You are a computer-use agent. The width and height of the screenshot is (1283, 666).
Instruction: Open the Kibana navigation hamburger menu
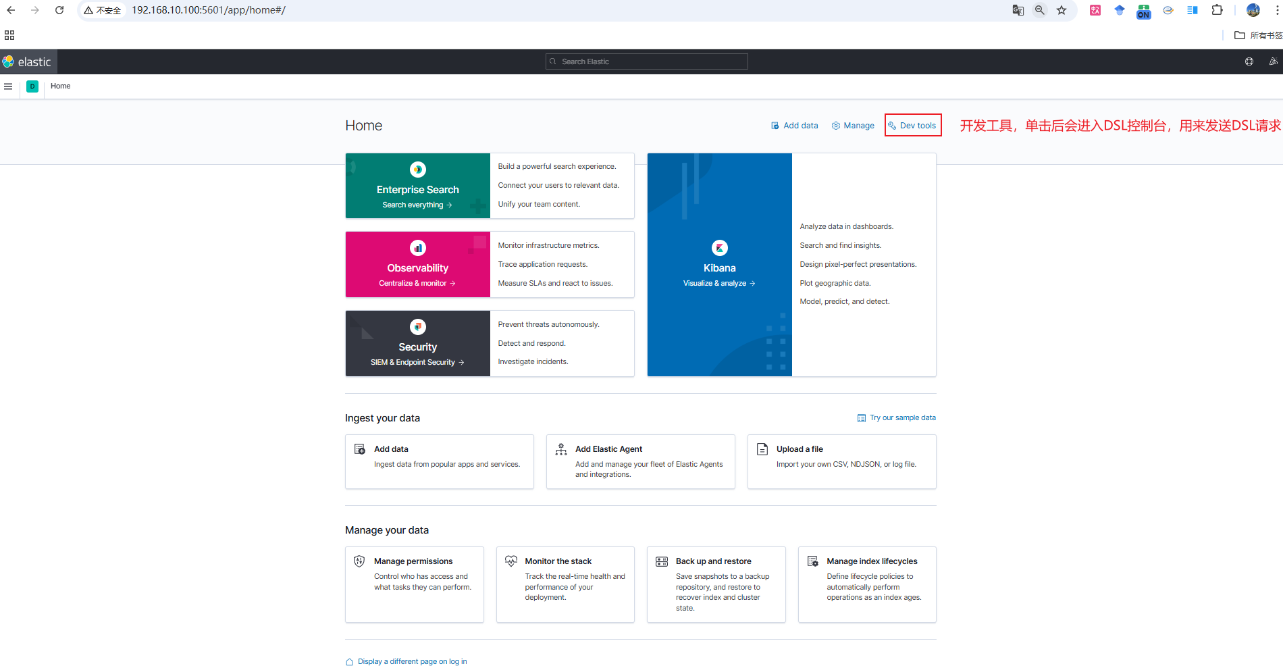(8, 86)
